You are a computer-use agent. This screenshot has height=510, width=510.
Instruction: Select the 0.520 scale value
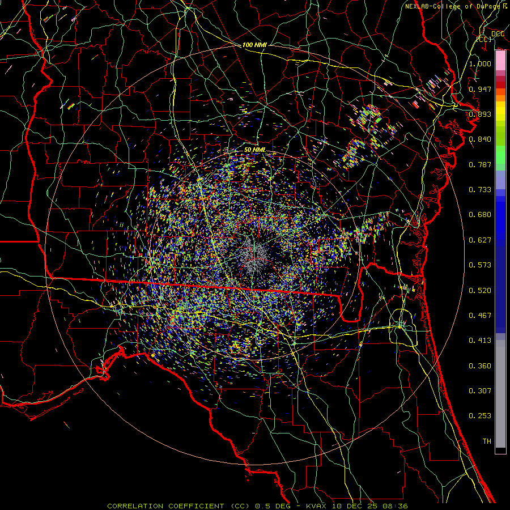480,291
